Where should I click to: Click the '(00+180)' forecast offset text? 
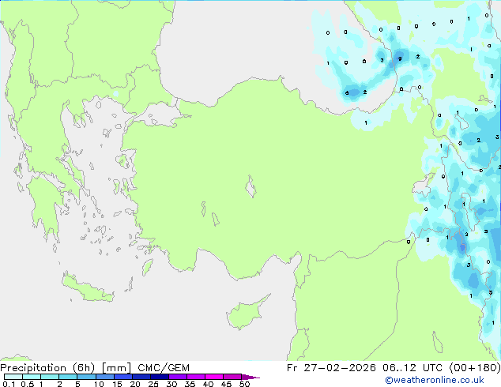pyautogui.click(x=475, y=367)
